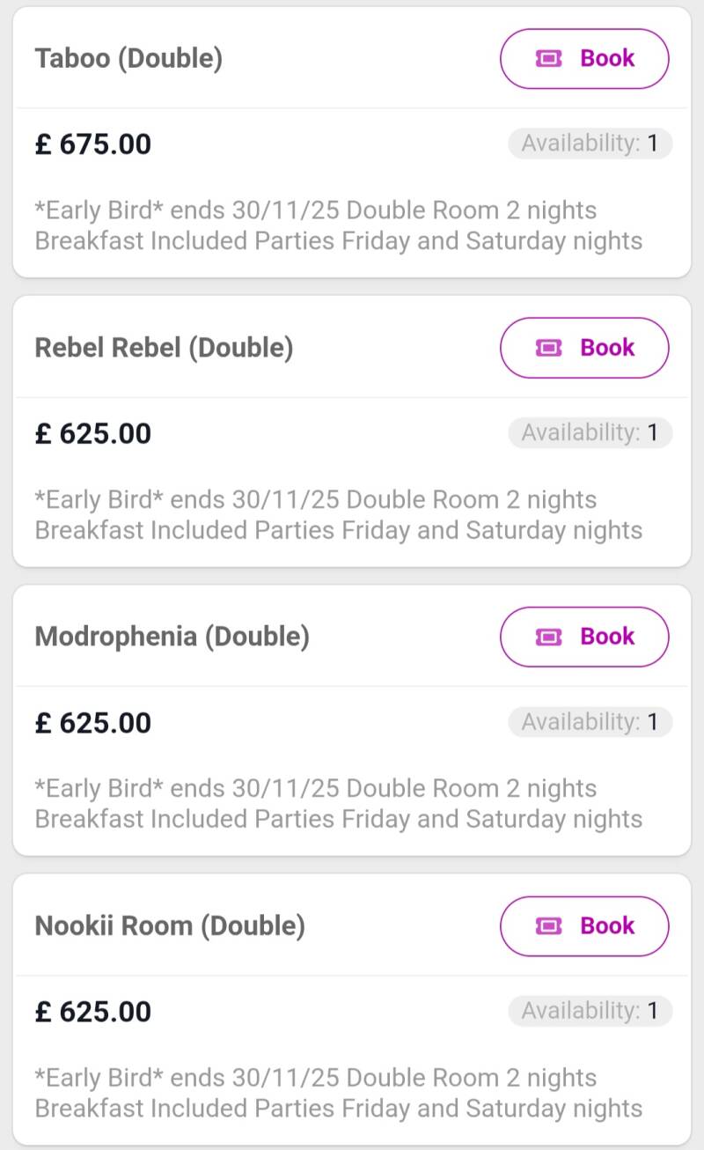704x1150 pixels.
Task: Click the Availability badge on Nookii Room card
Action: pyautogui.click(x=590, y=1011)
